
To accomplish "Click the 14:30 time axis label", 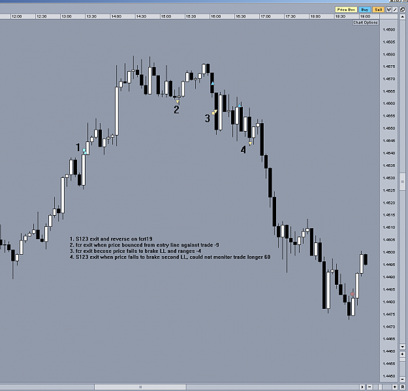I will (141, 16).
